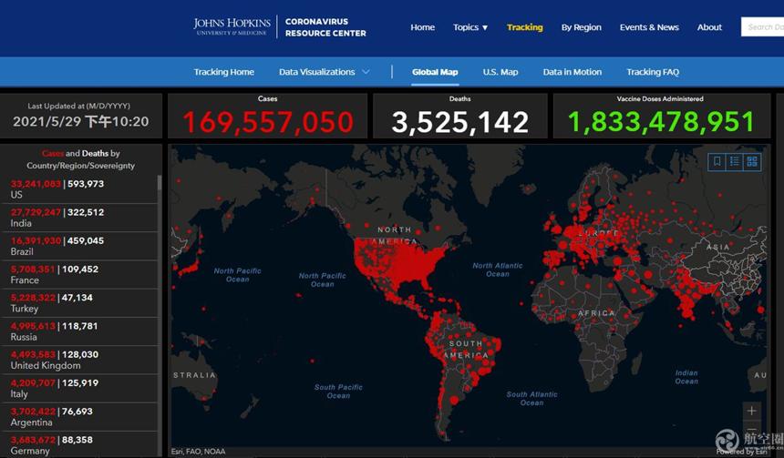
Task: Expand the Data Visualizations dropdown
Action: [x=324, y=72]
